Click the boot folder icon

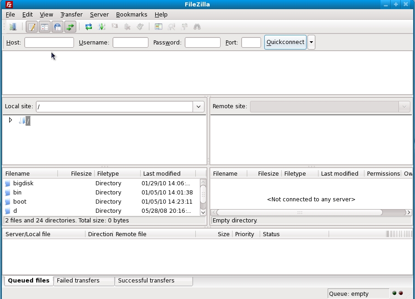8,202
